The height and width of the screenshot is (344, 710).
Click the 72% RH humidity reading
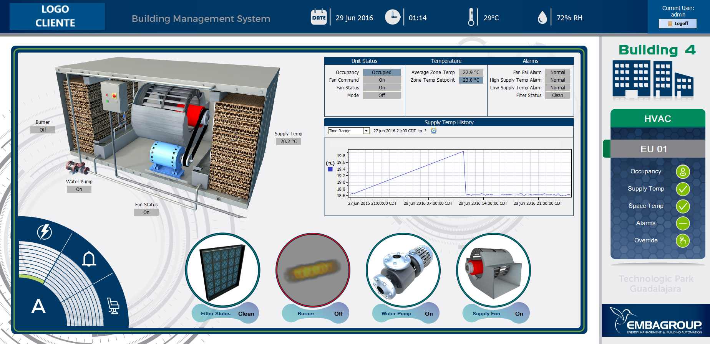click(x=569, y=18)
